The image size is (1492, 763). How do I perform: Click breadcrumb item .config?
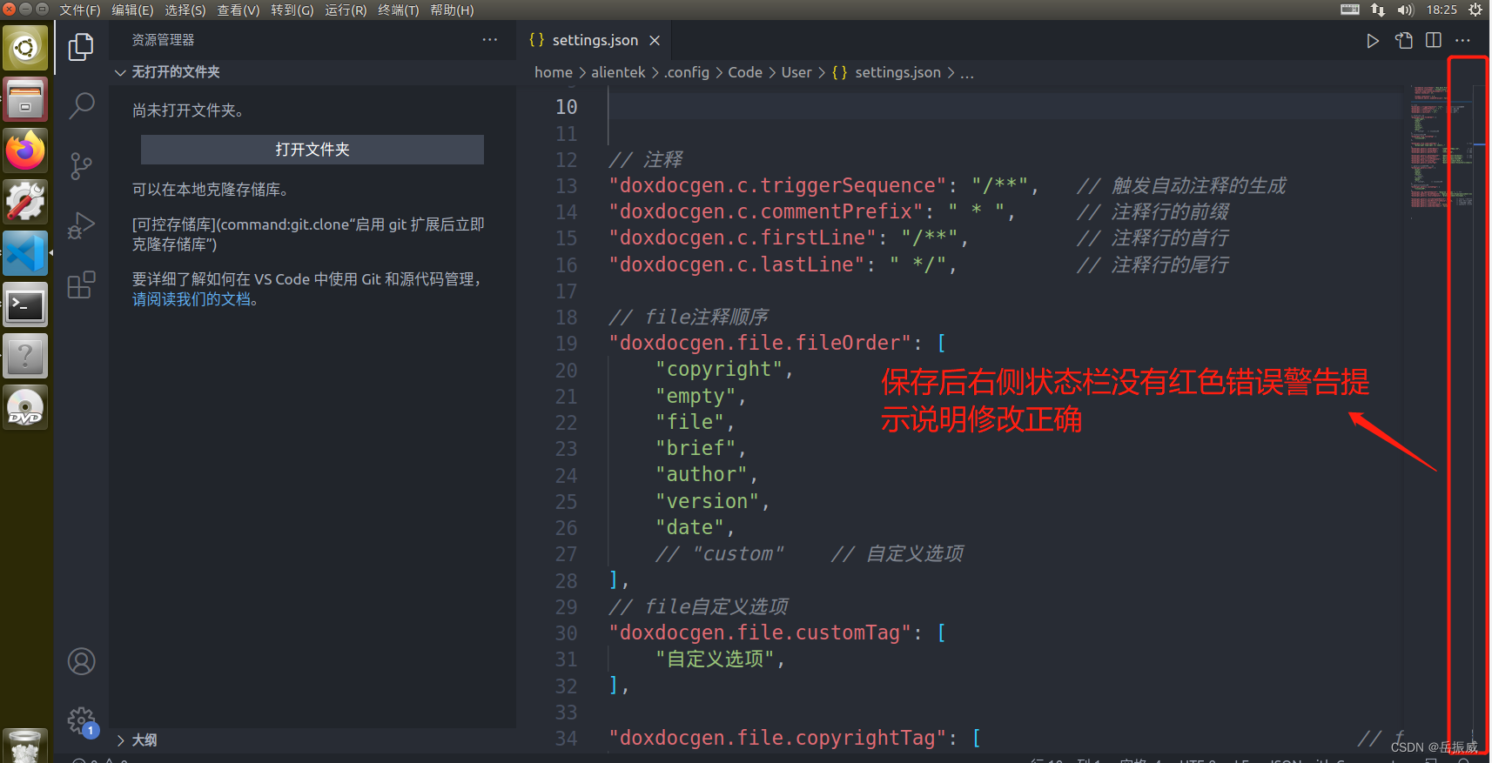tap(687, 72)
